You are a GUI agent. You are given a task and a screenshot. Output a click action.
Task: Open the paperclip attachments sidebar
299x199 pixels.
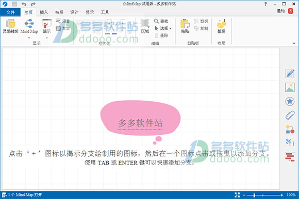[290, 115]
